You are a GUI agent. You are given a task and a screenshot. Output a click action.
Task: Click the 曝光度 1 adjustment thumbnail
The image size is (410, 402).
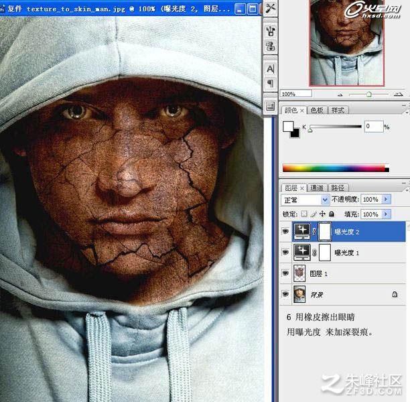coord(301,252)
